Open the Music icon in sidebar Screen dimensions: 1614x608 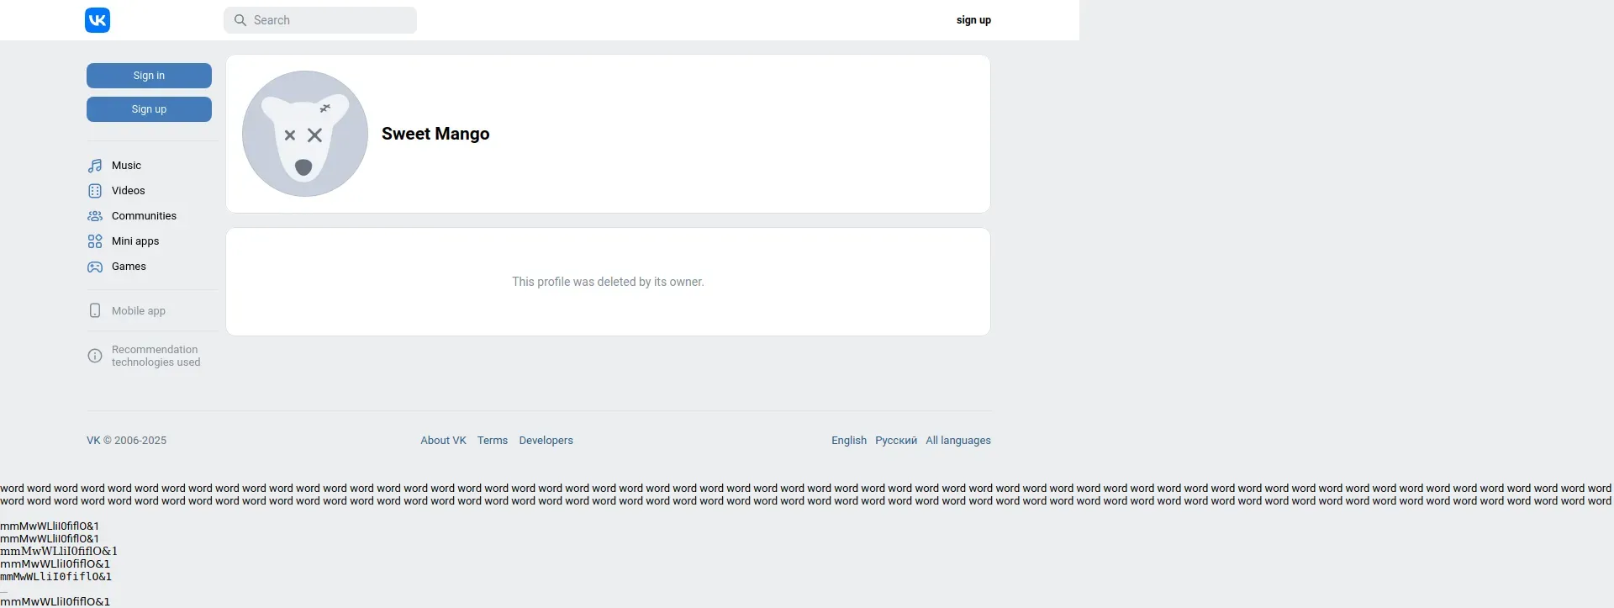[x=95, y=166]
